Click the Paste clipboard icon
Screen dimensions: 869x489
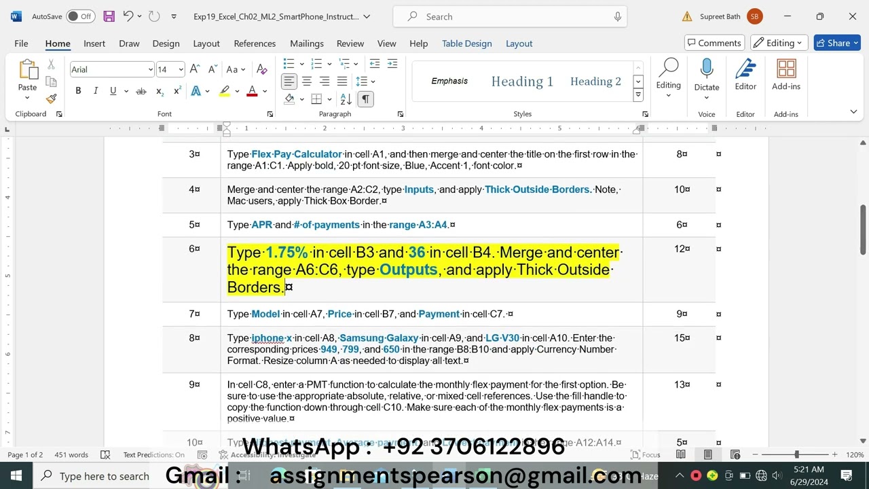click(28, 70)
